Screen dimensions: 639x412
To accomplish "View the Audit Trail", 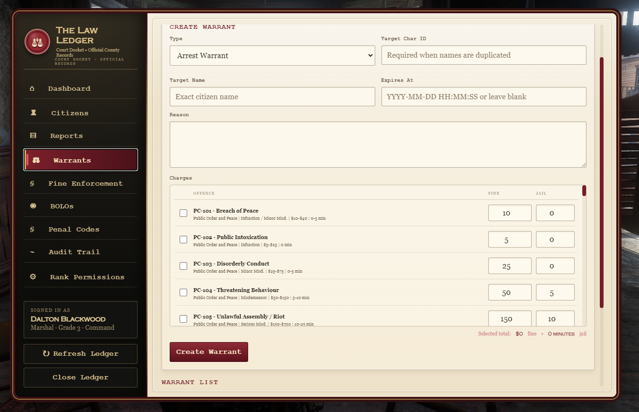I will [80, 252].
